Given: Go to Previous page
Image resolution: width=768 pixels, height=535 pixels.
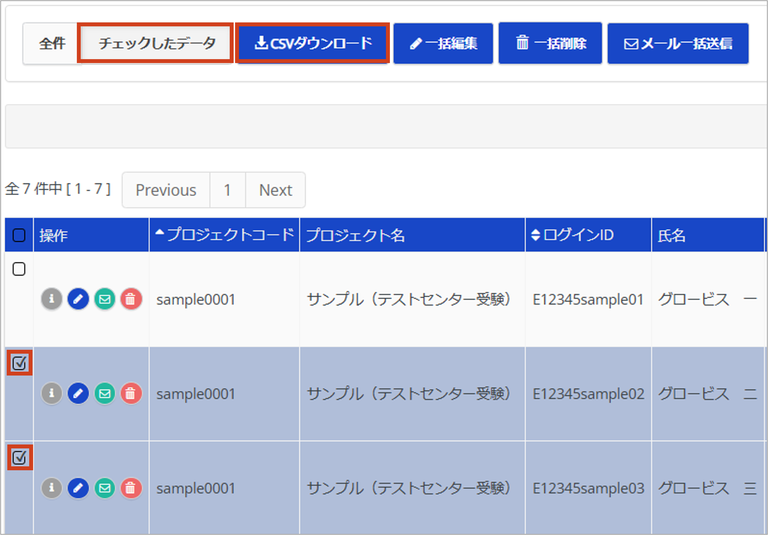Looking at the screenshot, I should coord(166,190).
